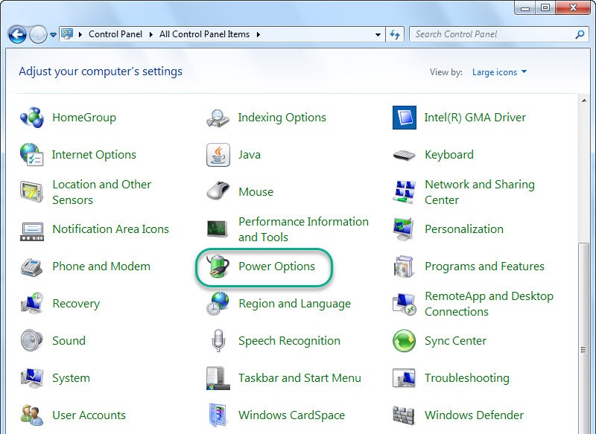Click inside the Search Control Panel field
596x434 pixels.
(x=492, y=34)
